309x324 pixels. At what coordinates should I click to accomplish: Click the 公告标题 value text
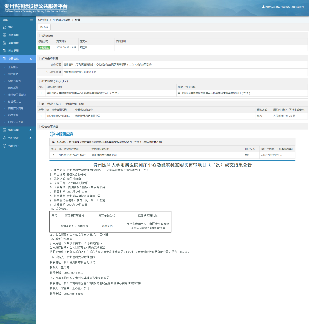107,65
